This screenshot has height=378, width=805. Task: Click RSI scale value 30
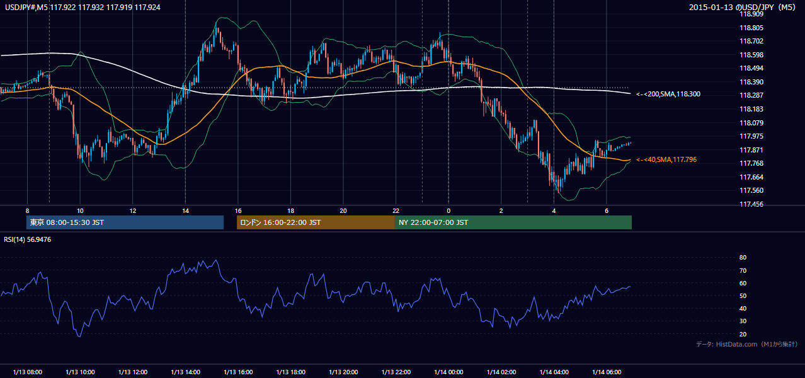click(743, 321)
